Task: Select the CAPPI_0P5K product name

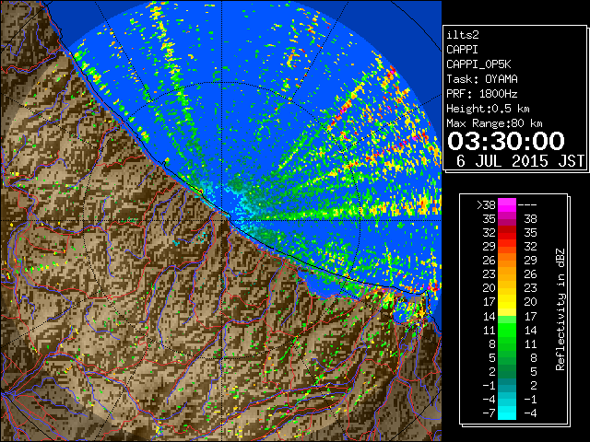Action: tap(478, 64)
